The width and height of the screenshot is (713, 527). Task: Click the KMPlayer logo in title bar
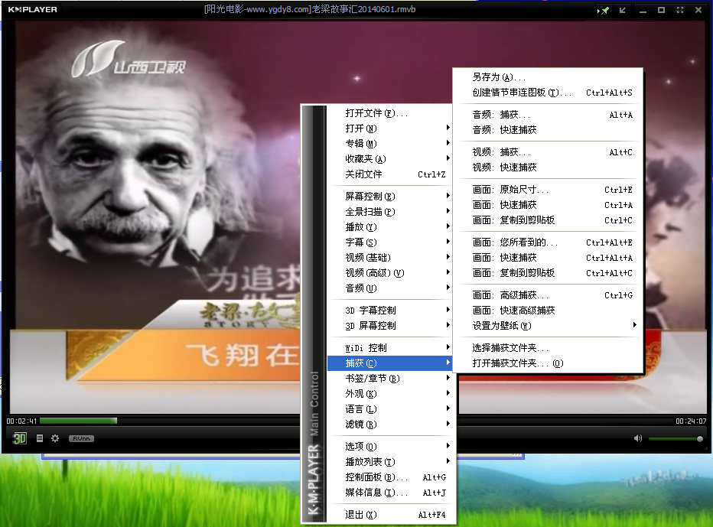(x=32, y=10)
